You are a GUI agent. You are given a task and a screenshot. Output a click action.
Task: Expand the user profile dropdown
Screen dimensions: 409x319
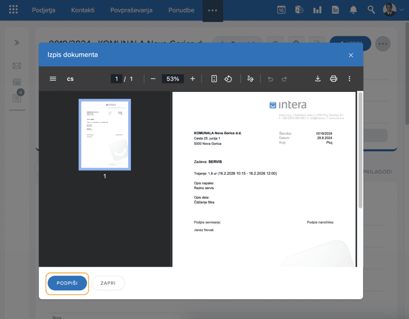click(394, 10)
